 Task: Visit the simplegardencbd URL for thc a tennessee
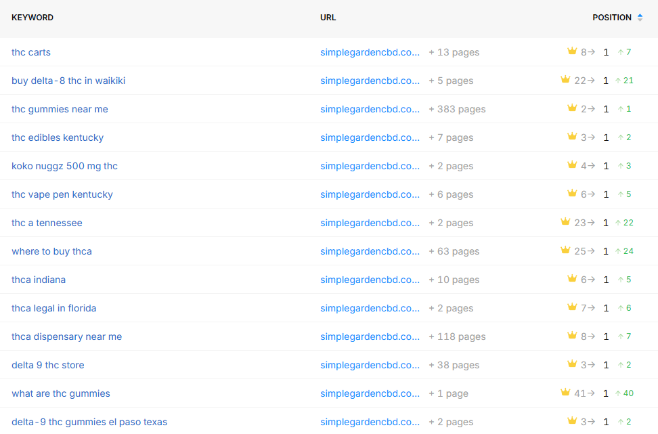tap(370, 223)
